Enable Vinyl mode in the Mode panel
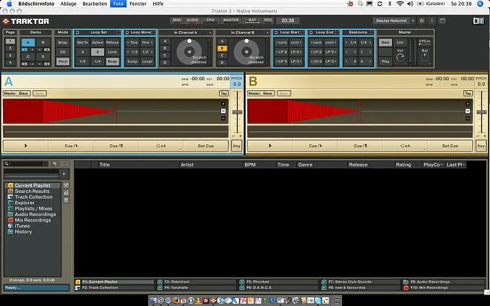Viewport: 490px width, 306px height. 62,62
